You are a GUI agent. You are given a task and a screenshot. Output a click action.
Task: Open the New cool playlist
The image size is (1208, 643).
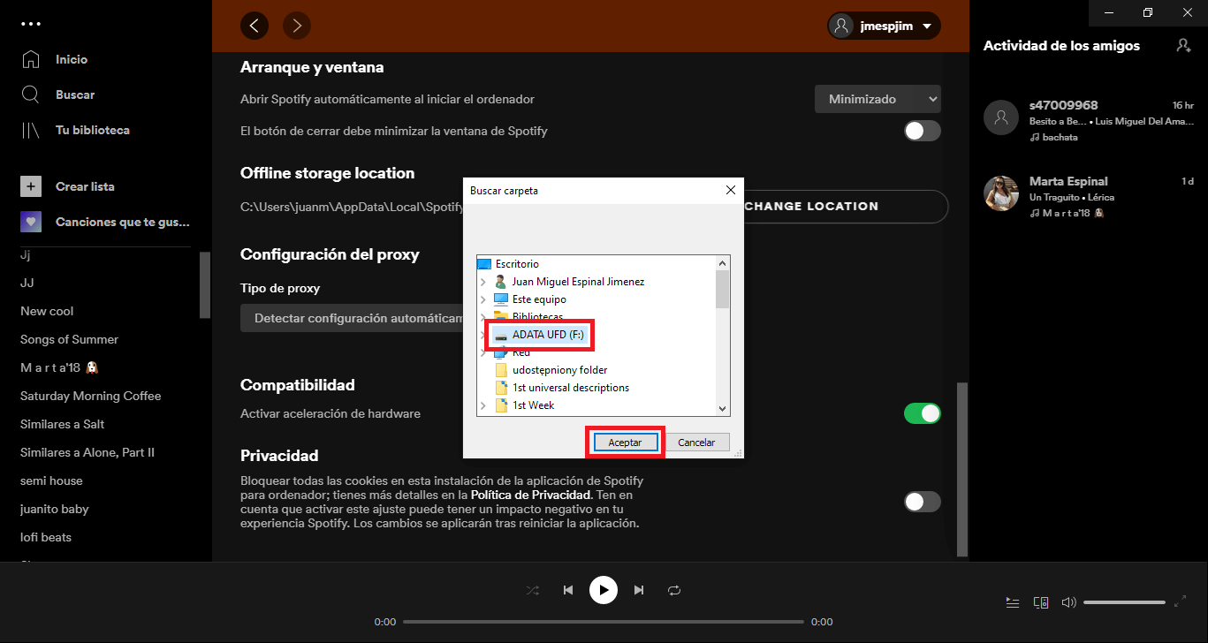[x=47, y=311]
